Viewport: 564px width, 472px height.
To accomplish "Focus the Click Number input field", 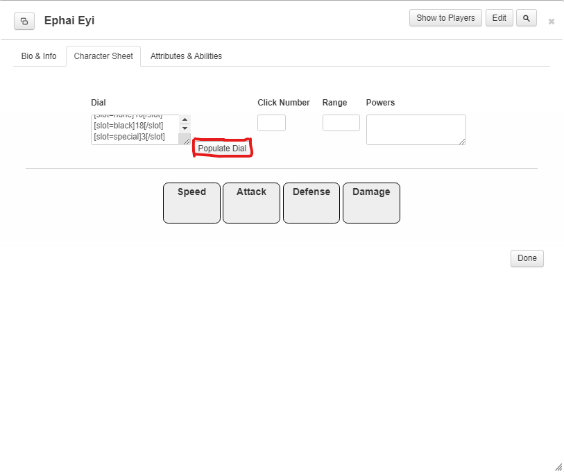I will 271,123.
